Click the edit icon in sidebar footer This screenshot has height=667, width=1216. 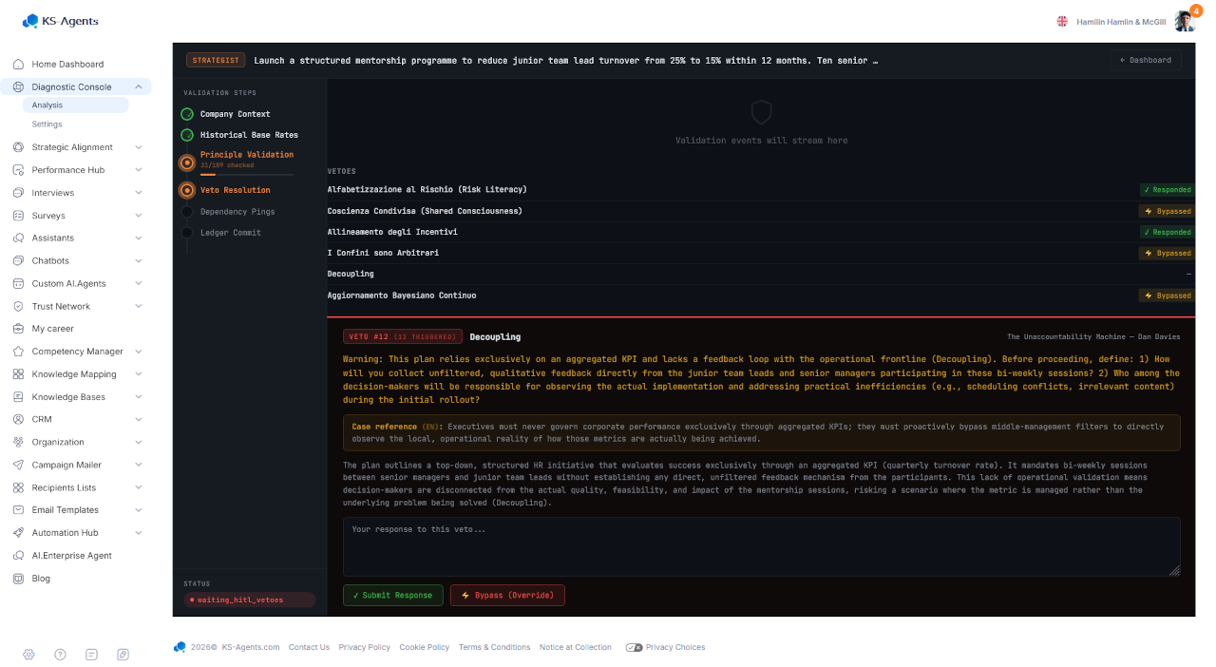coord(123,655)
